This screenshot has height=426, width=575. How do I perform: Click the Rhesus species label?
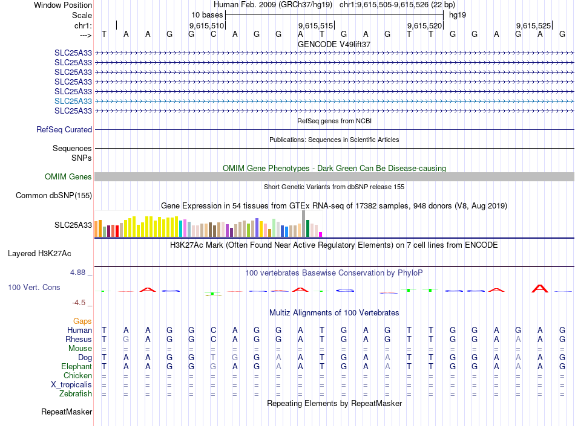tap(79, 339)
